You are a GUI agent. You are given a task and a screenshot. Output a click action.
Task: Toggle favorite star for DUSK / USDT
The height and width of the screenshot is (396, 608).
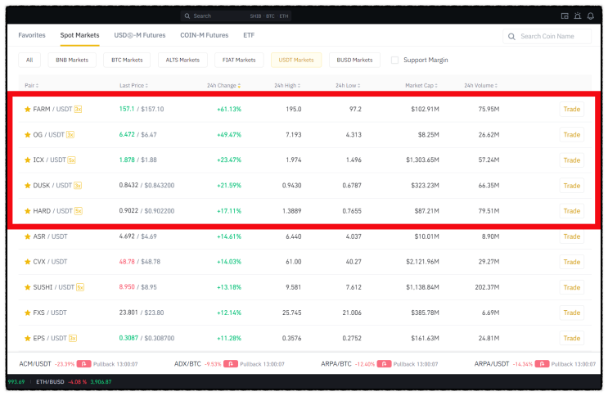28,186
